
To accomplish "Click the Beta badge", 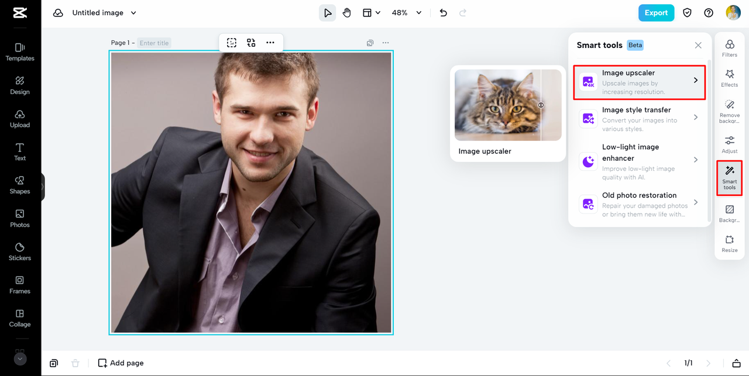I will (x=635, y=45).
